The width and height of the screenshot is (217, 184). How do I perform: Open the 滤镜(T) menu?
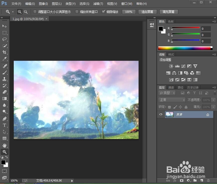click(x=98, y=4)
